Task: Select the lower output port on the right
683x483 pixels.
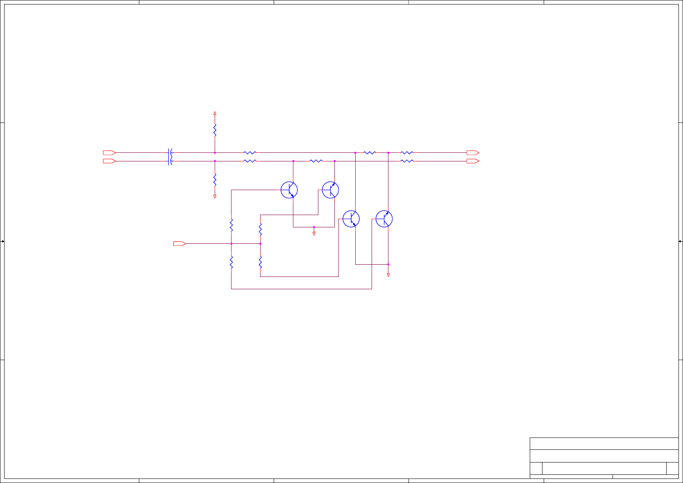Action: click(473, 161)
